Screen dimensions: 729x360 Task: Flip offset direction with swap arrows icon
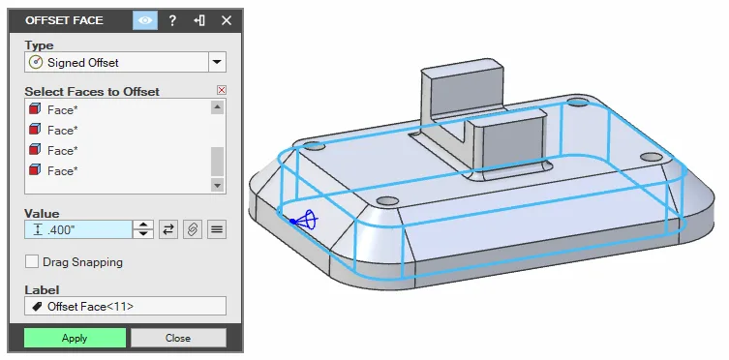click(168, 229)
